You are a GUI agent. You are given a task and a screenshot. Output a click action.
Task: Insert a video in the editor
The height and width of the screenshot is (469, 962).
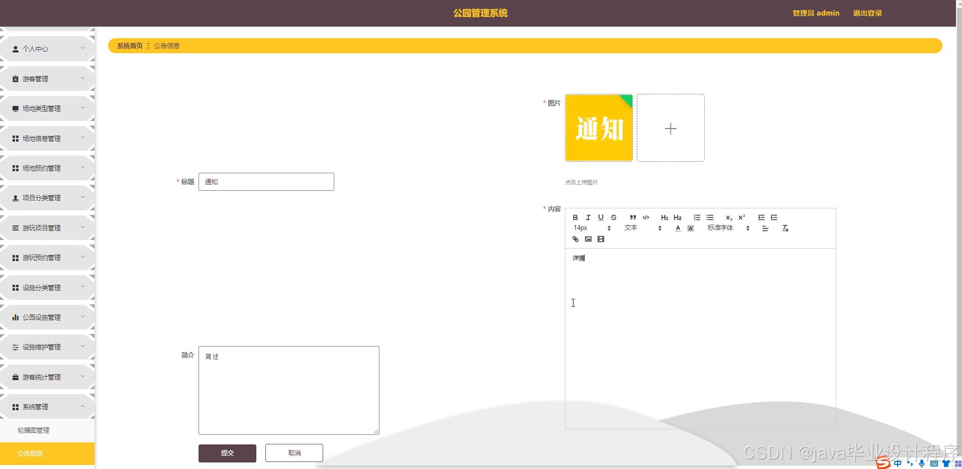pyautogui.click(x=601, y=239)
